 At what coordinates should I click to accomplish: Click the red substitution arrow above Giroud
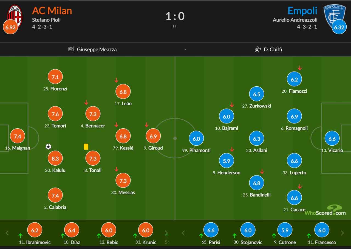pyautogui.click(x=146, y=125)
